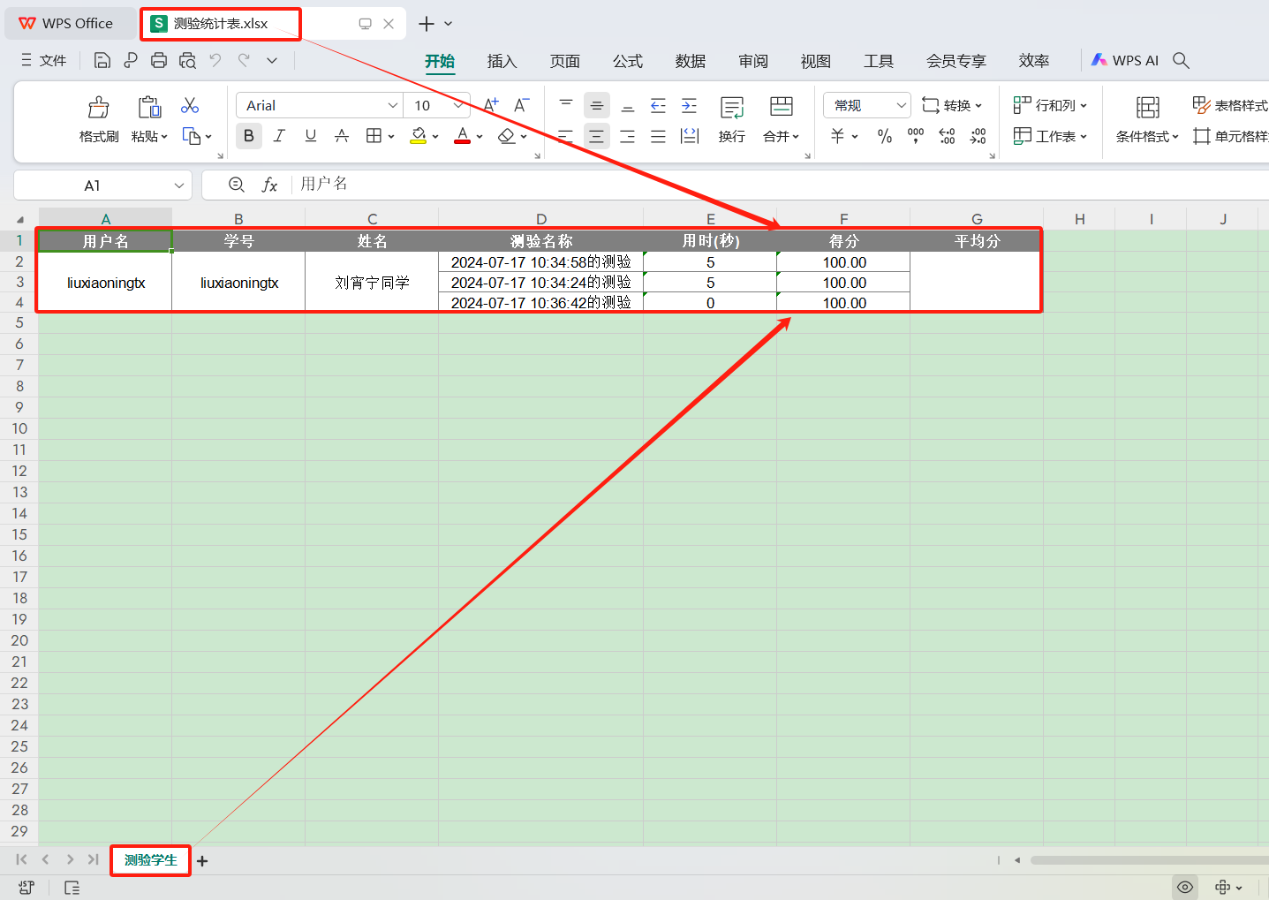
Task: Toggle Underline formatting
Action: tap(311, 136)
